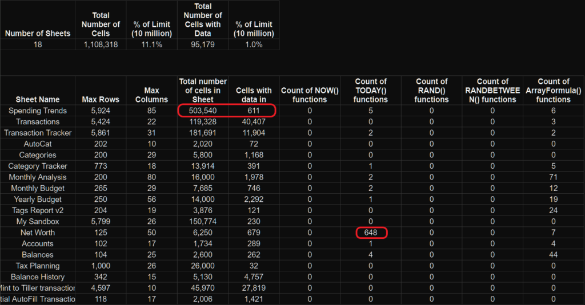
Task: Select the 11.1% of limit cell
Action: pos(152,44)
